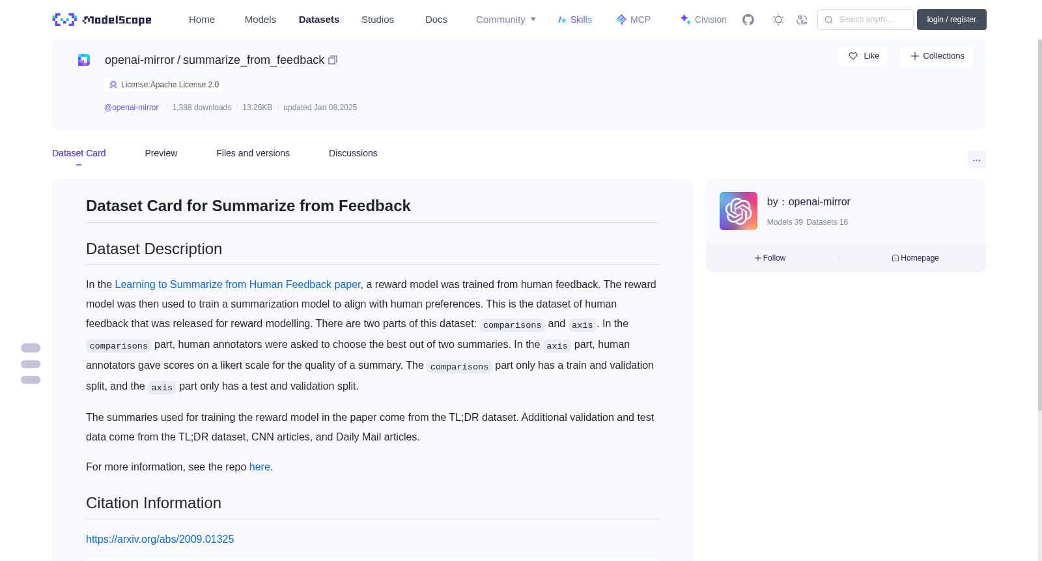Image resolution: width=1042 pixels, height=561 pixels.
Task: Open the GitHub icon link
Action: pyautogui.click(x=748, y=20)
